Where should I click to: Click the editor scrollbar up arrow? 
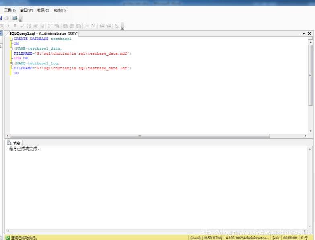click(x=311, y=42)
